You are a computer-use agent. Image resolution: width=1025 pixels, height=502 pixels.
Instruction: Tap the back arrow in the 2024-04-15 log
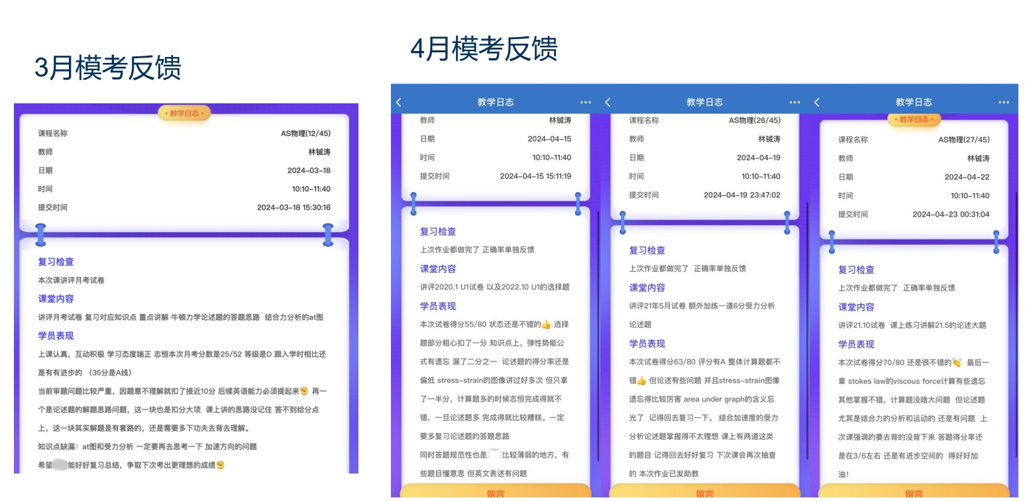pos(399,102)
